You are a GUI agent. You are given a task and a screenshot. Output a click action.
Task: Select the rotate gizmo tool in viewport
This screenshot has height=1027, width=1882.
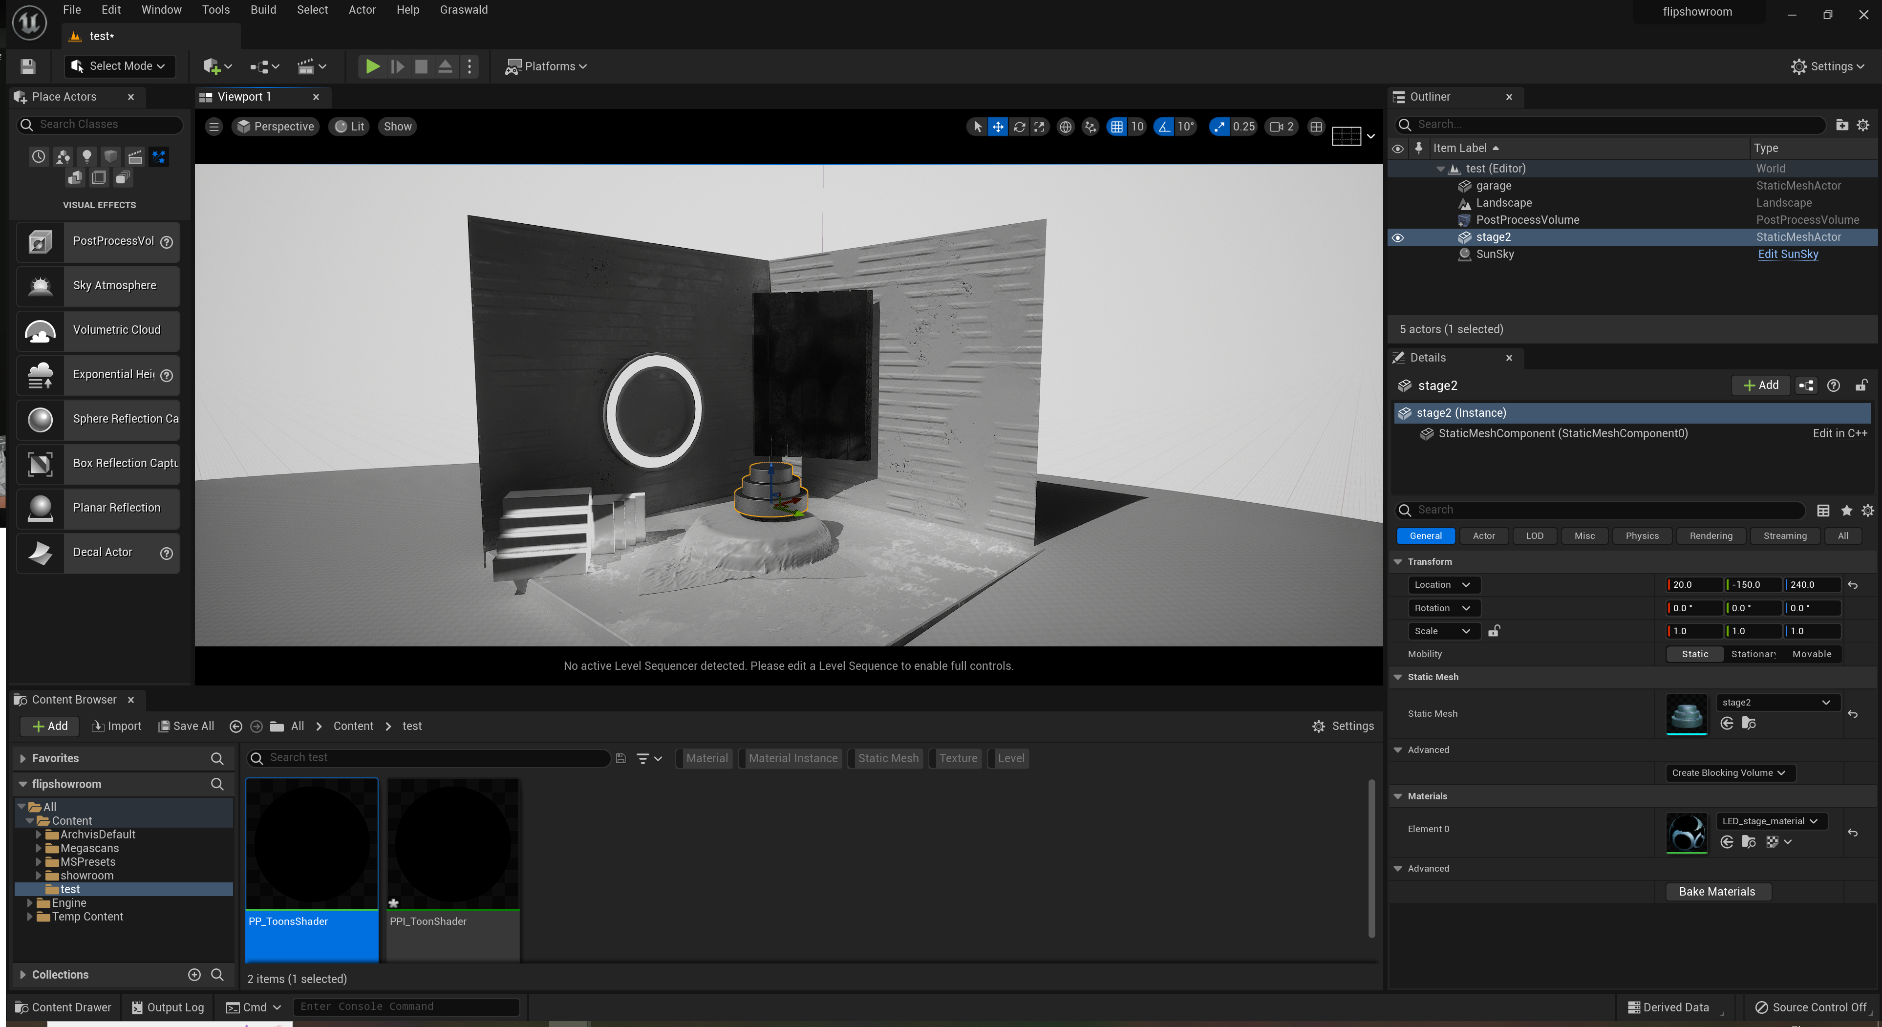1019,127
